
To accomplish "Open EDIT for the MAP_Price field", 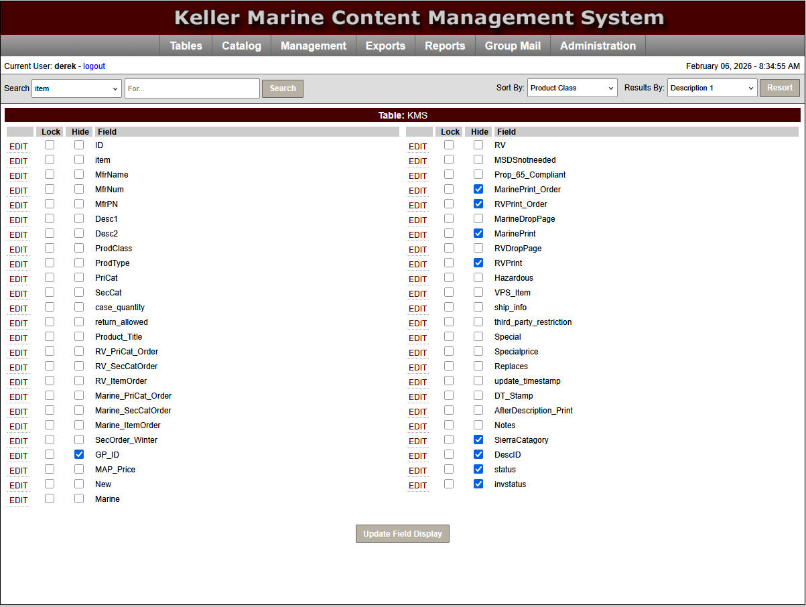I will (x=18, y=470).
